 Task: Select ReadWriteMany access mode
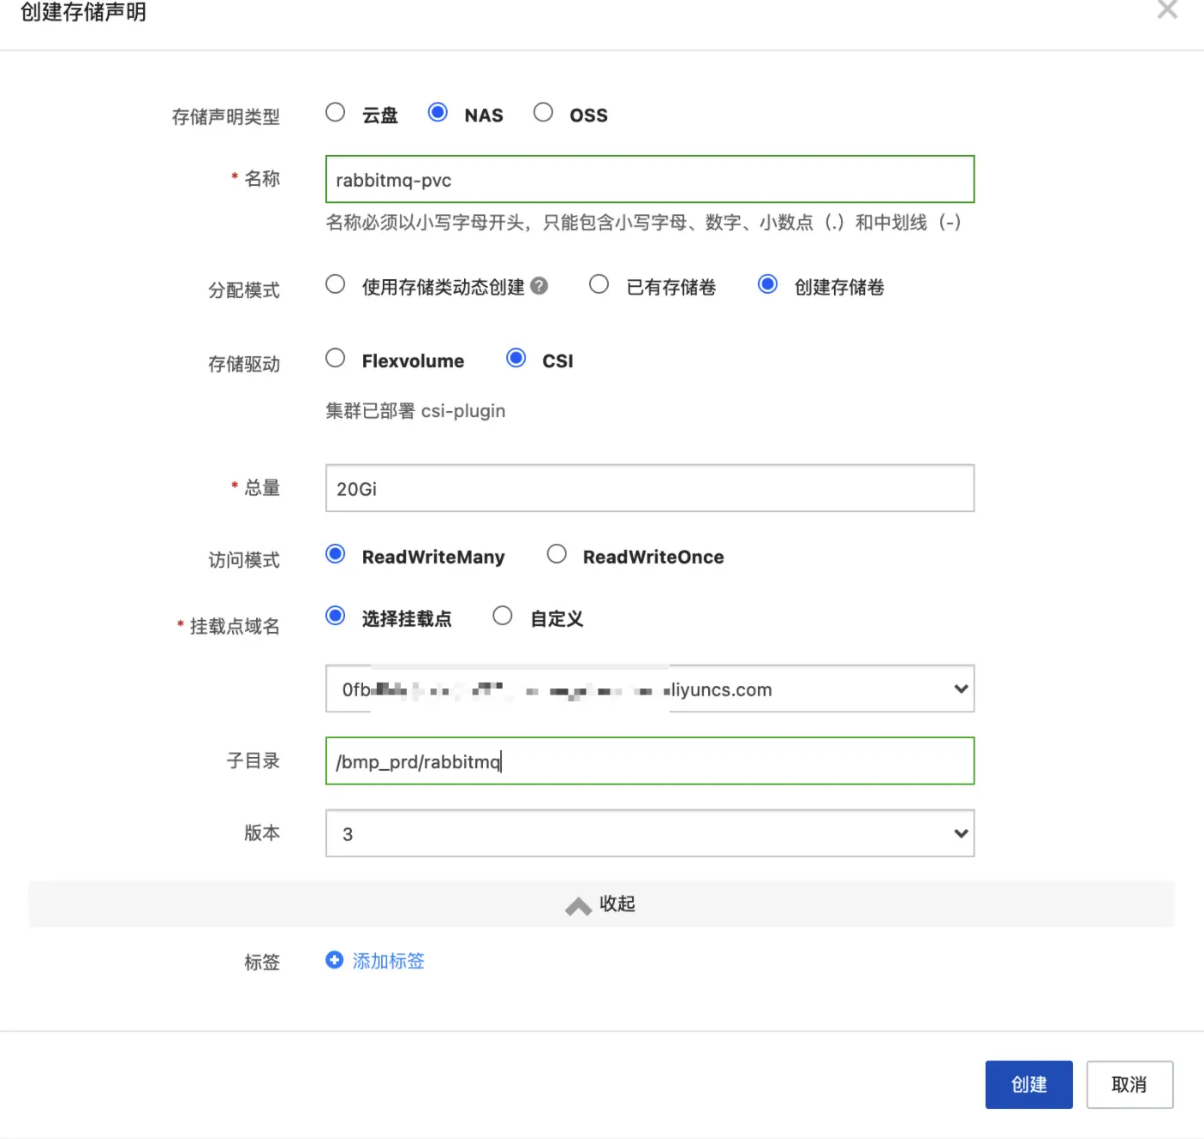pos(335,554)
